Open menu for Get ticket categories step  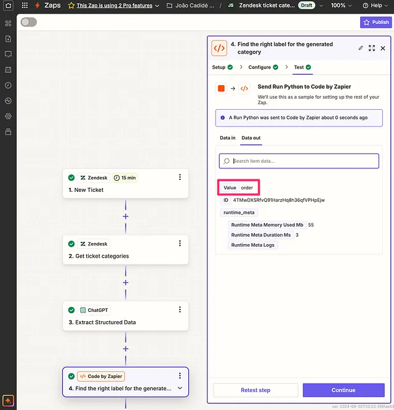180,244
